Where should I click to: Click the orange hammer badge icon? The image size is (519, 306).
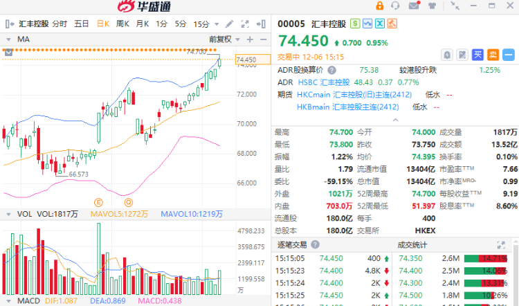click(x=392, y=24)
